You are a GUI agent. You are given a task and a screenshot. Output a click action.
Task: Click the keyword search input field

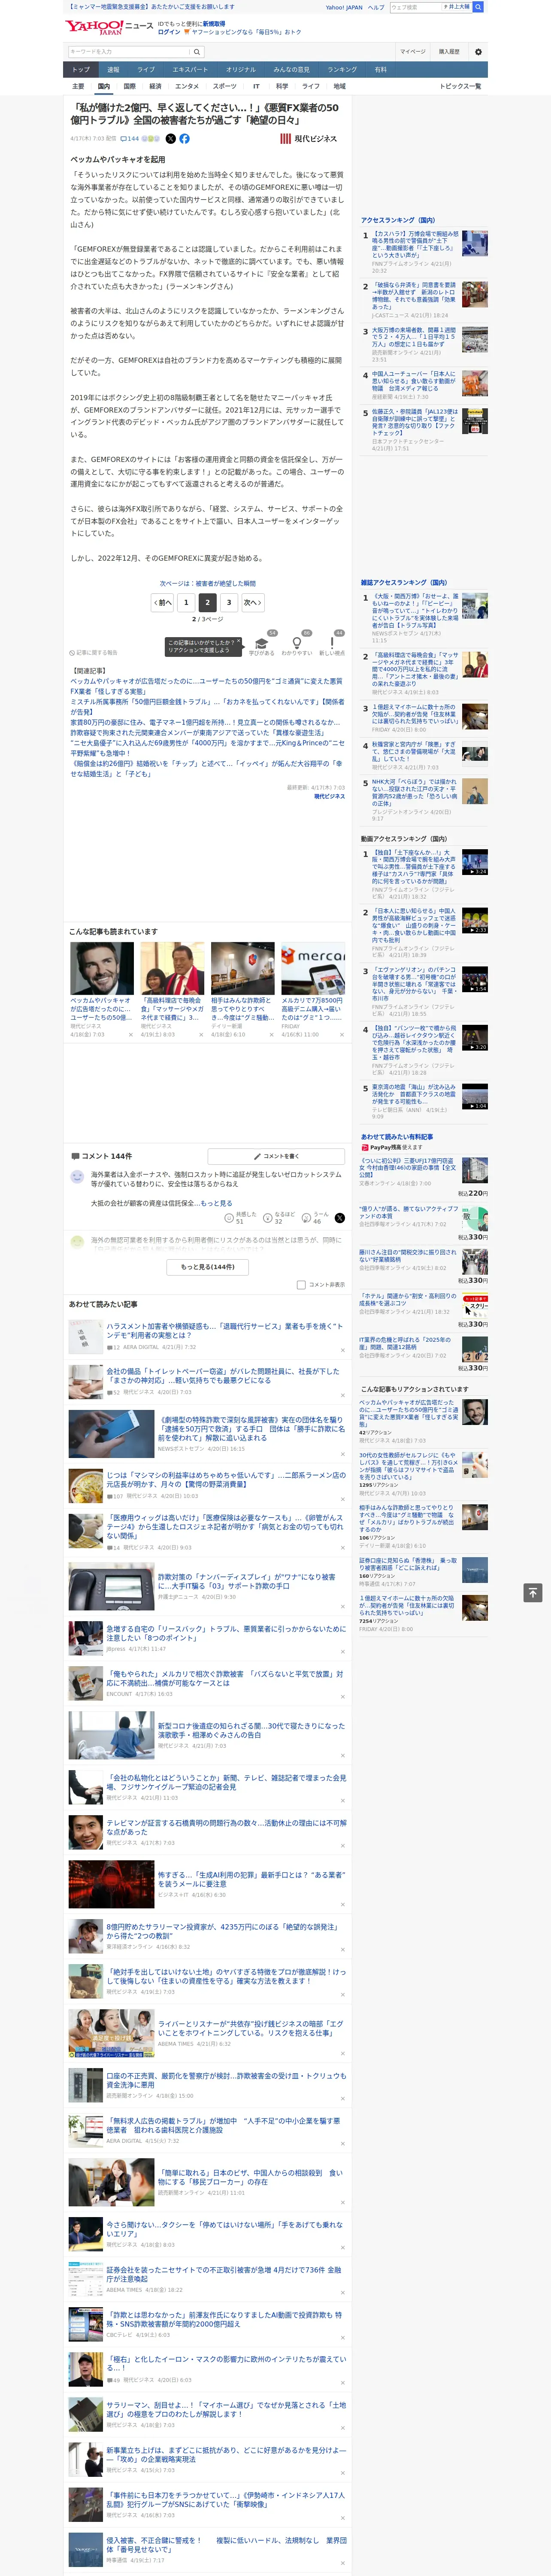(129, 52)
